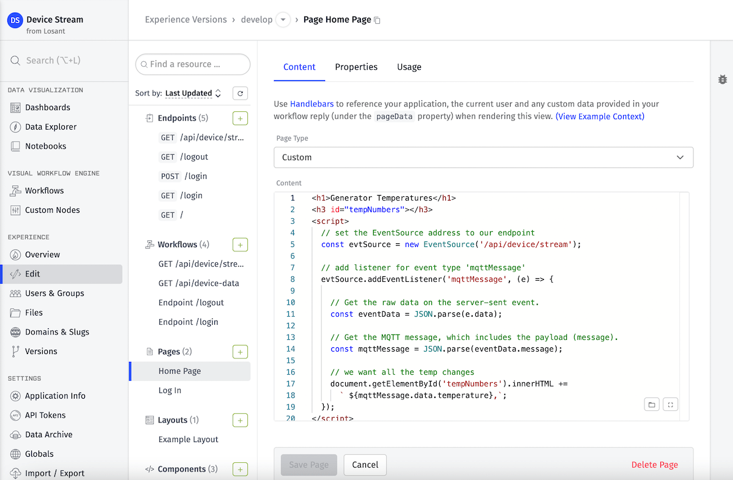The height and width of the screenshot is (480, 733).
Task: Open Application Info settings
Action: (x=55, y=396)
